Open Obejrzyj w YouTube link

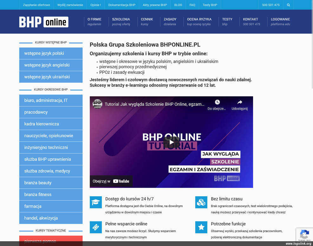[x=111, y=181]
